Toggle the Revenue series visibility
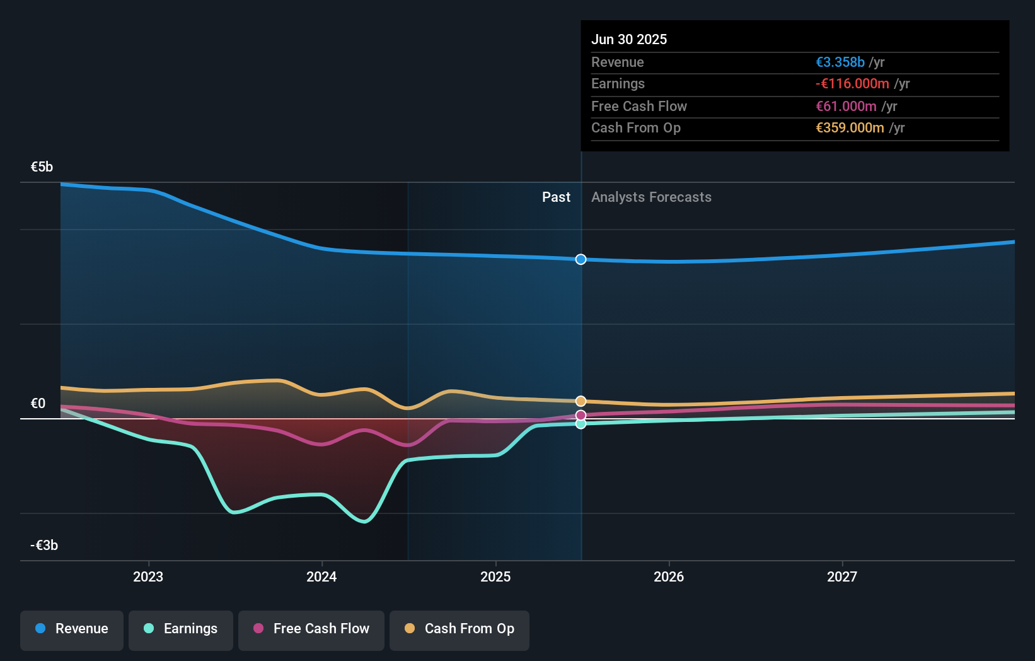Image resolution: width=1035 pixels, height=661 pixels. click(x=71, y=630)
